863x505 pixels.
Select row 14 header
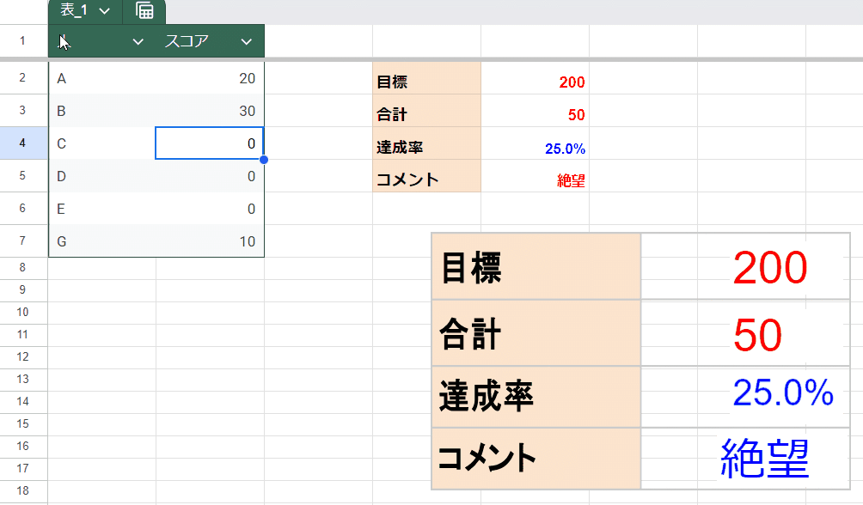pos(22,402)
